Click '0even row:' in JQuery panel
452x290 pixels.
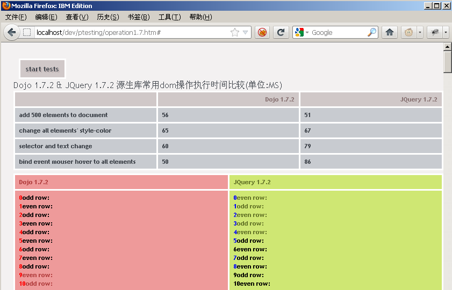pyautogui.click(x=250, y=198)
